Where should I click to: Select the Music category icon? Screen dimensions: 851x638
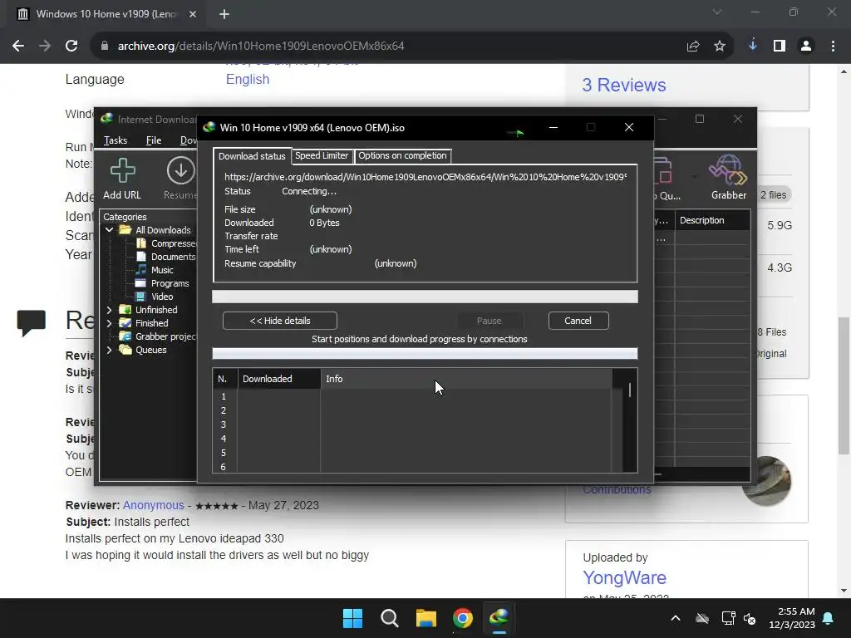click(141, 270)
